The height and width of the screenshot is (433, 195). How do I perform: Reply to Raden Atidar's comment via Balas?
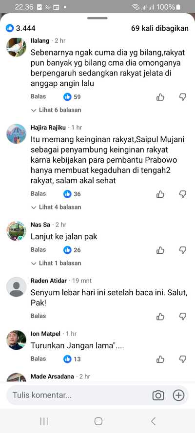[38, 316]
